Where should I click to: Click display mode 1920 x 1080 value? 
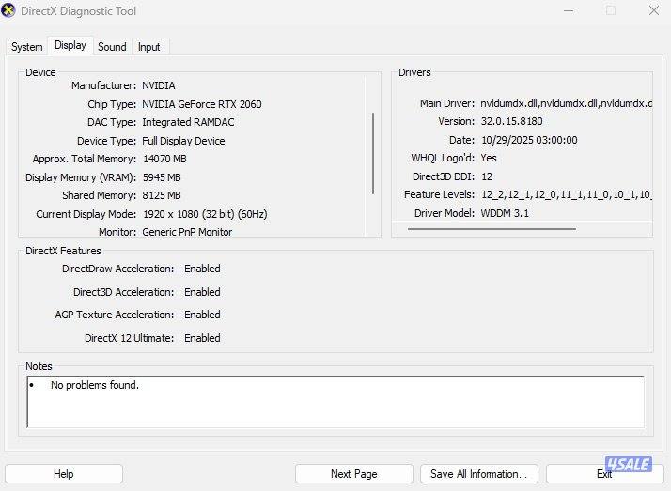pos(205,214)
